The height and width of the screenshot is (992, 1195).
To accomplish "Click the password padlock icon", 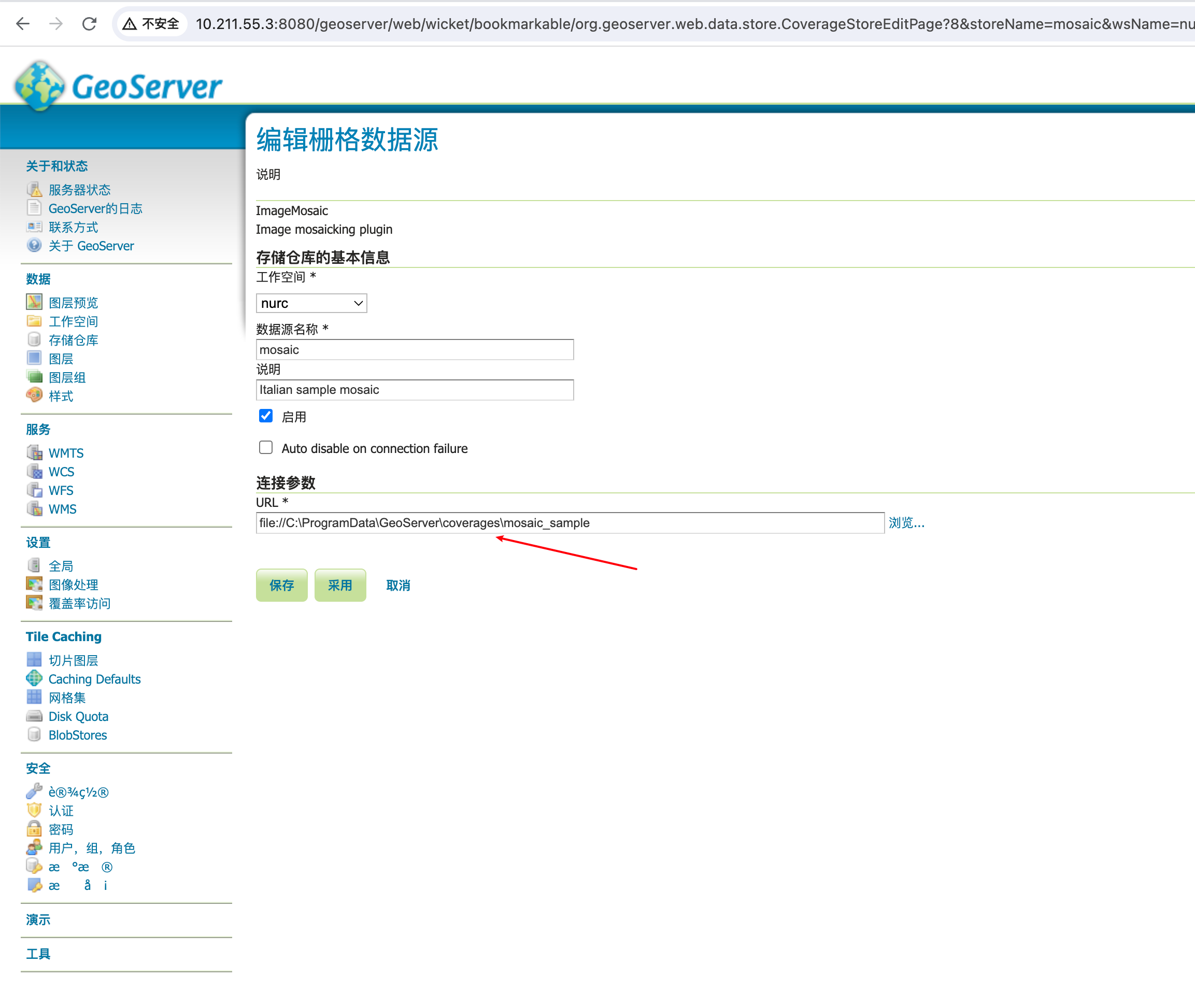I will pos(34,829).
